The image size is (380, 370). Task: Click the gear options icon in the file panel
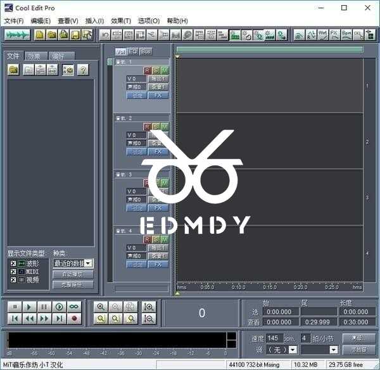coord(68,70)
